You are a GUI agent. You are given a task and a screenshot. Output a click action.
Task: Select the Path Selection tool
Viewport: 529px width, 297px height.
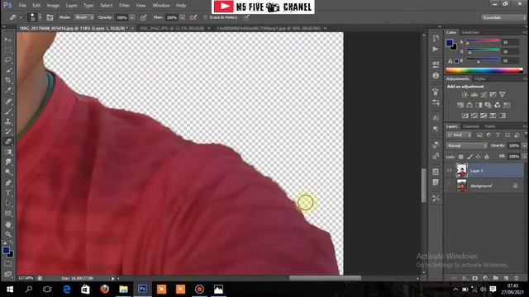(x=8, y=204)
